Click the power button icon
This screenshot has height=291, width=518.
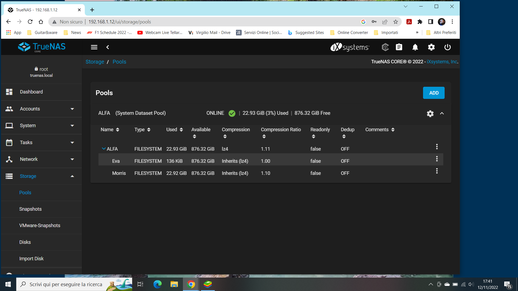[447, 47]
